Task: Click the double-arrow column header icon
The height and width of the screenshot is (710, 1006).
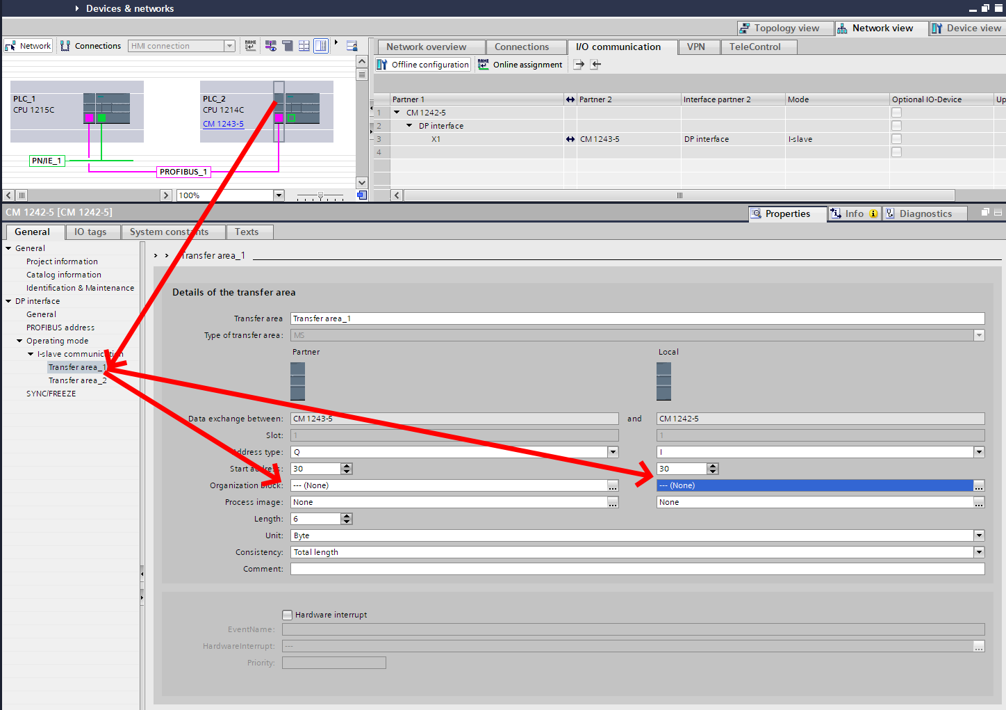Action: (570, 99)
